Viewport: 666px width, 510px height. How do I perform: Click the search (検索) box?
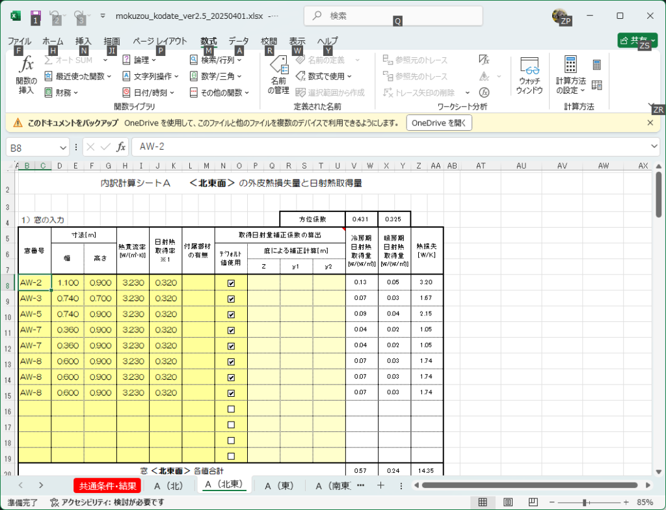coord(393,16)
